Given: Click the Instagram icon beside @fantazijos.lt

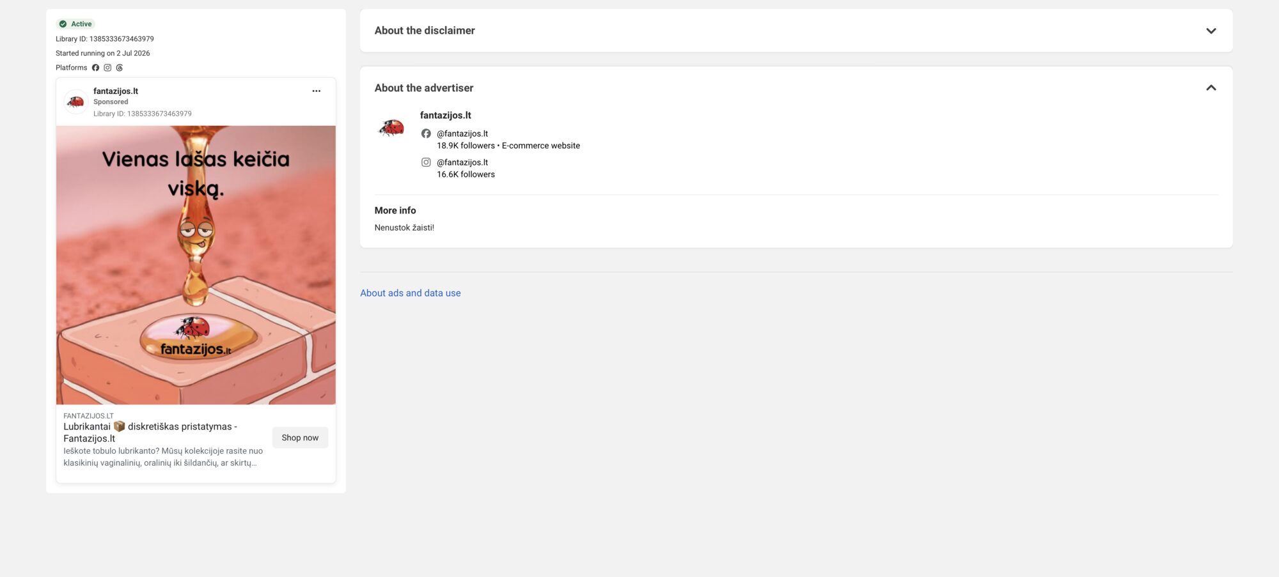Looking at the screenshot, I should point(426,162).
